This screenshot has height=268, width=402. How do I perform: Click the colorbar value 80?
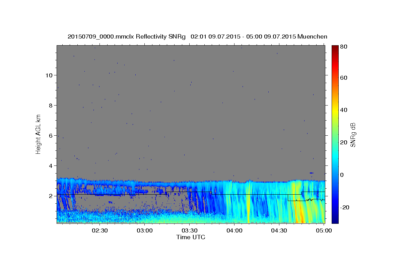tap(344, 47)
